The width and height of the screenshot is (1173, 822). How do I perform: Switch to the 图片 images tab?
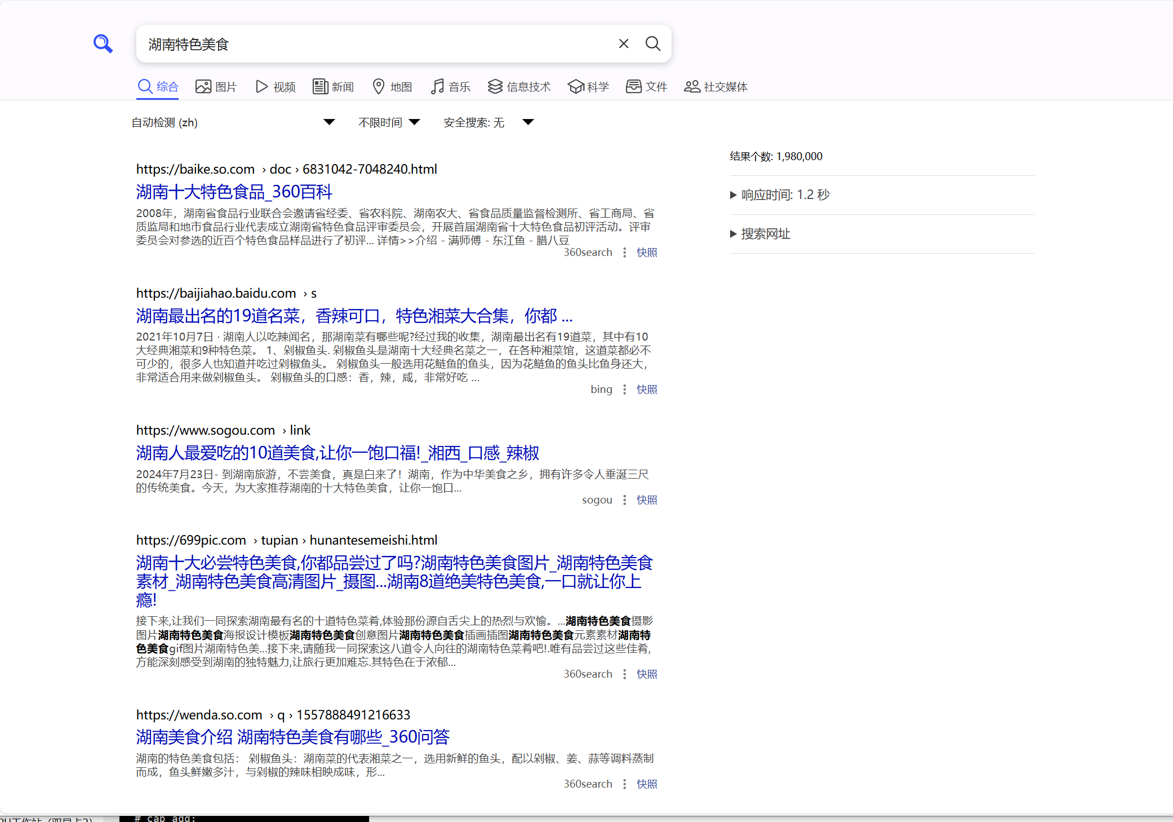(x=216, y=87)
